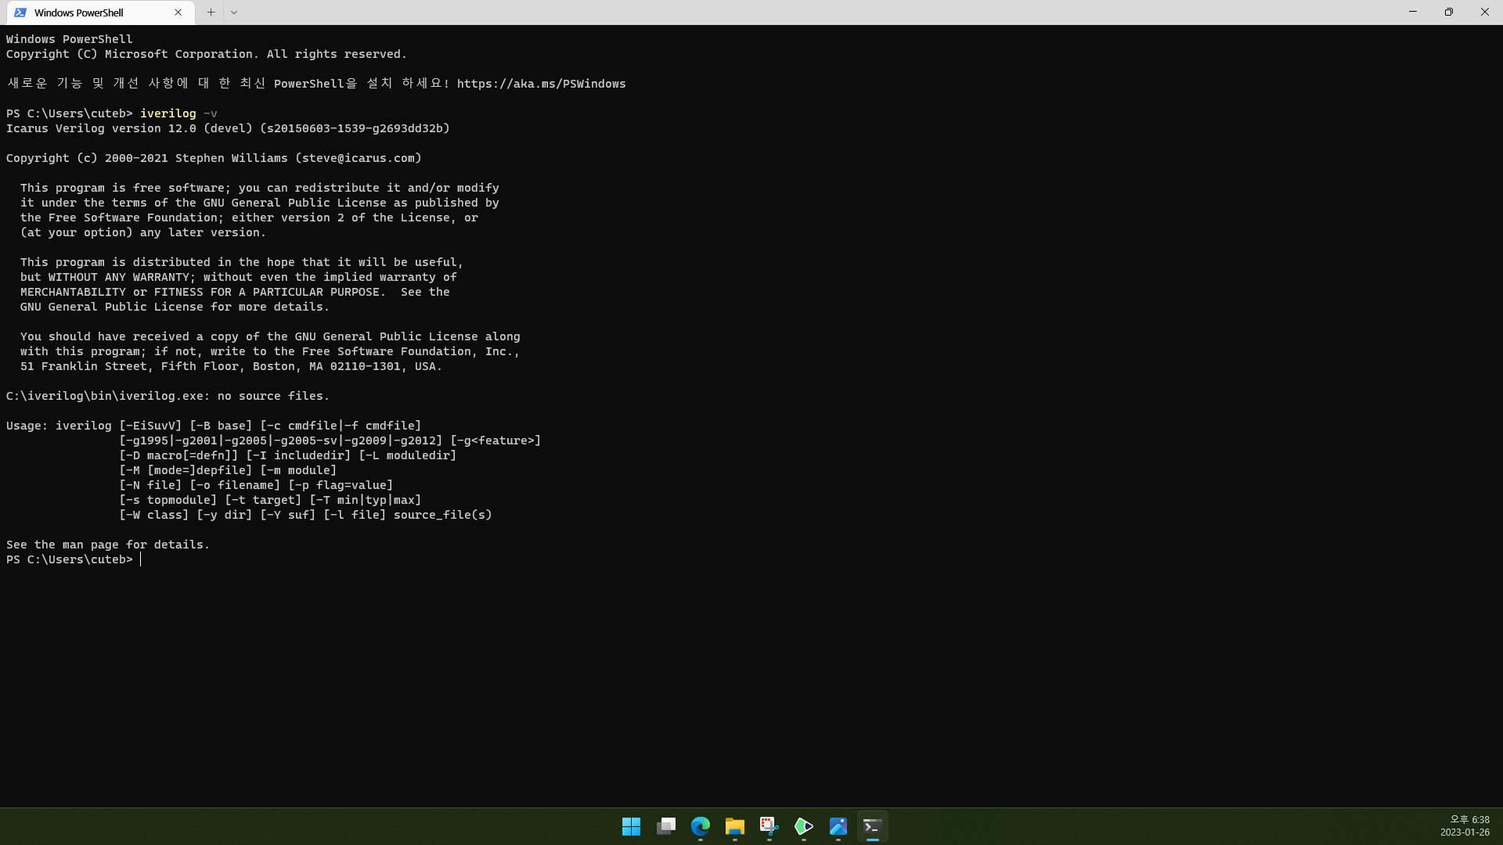
Task: Minimize the terminal window
Action: point(1413,12)
